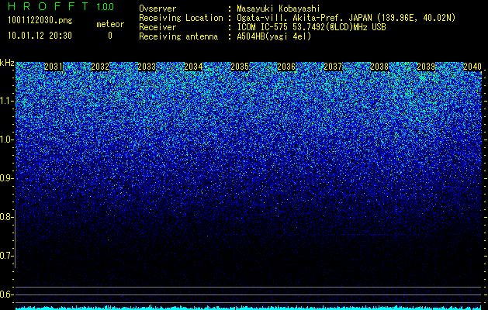The height and width of the screenshot is (310, 488).
Task: Click the 1.1 frequency axis label
Action: point(6,101)
